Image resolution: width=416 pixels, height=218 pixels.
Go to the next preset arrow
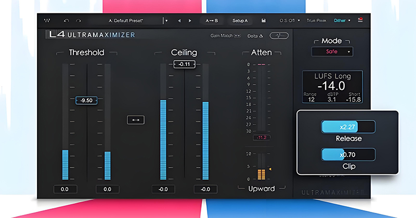191,21
